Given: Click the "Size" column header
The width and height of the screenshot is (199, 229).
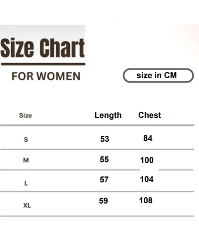Looking at the screenshot, I should [26, 115].
